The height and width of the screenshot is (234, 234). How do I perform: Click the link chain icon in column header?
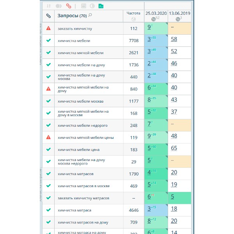click(x=48, y=16)
